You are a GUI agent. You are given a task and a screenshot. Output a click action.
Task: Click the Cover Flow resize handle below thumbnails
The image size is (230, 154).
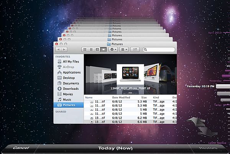click(130, 93)
